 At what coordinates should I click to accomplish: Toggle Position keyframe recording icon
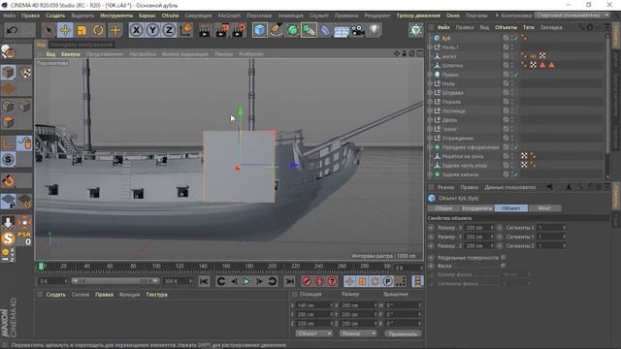[x=349, y=281]
